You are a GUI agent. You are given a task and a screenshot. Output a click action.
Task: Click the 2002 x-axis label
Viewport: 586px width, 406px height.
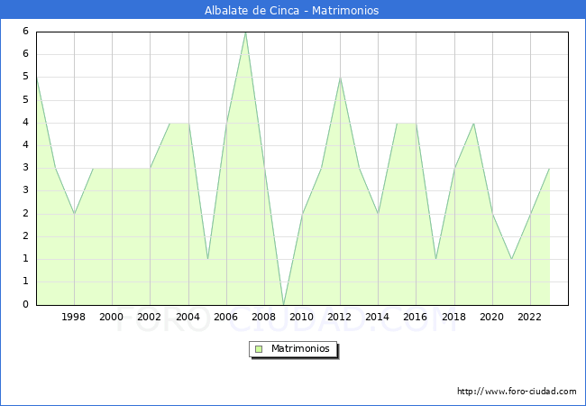[x=149, y=317]
